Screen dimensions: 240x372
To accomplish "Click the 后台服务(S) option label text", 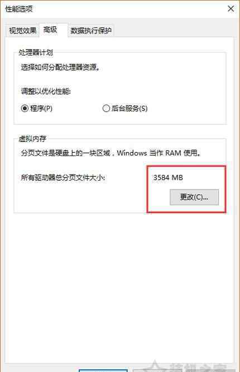I will (x=129, y=109).
